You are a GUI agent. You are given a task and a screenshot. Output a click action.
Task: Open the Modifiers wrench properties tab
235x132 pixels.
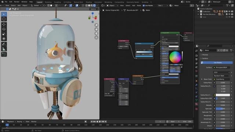tap(196, 85)
